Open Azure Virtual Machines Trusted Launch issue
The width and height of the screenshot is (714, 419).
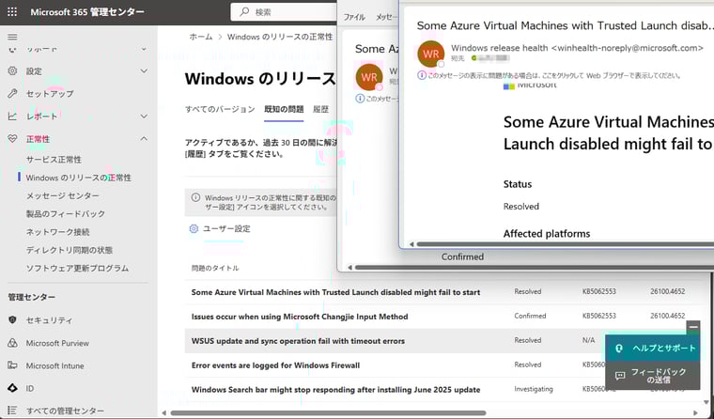click(x=335, y=292)
